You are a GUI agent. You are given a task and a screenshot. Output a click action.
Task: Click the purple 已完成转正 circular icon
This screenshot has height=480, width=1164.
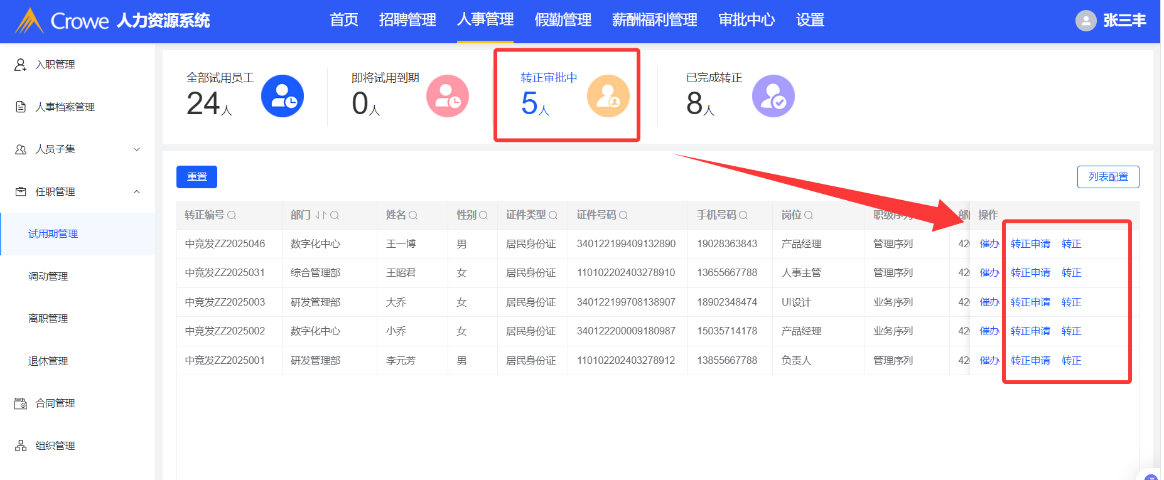773,96
